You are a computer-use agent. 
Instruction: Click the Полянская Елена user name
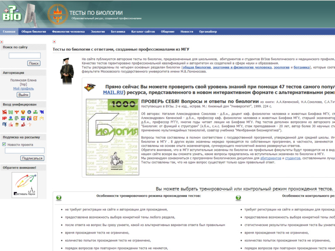point(23,80)
